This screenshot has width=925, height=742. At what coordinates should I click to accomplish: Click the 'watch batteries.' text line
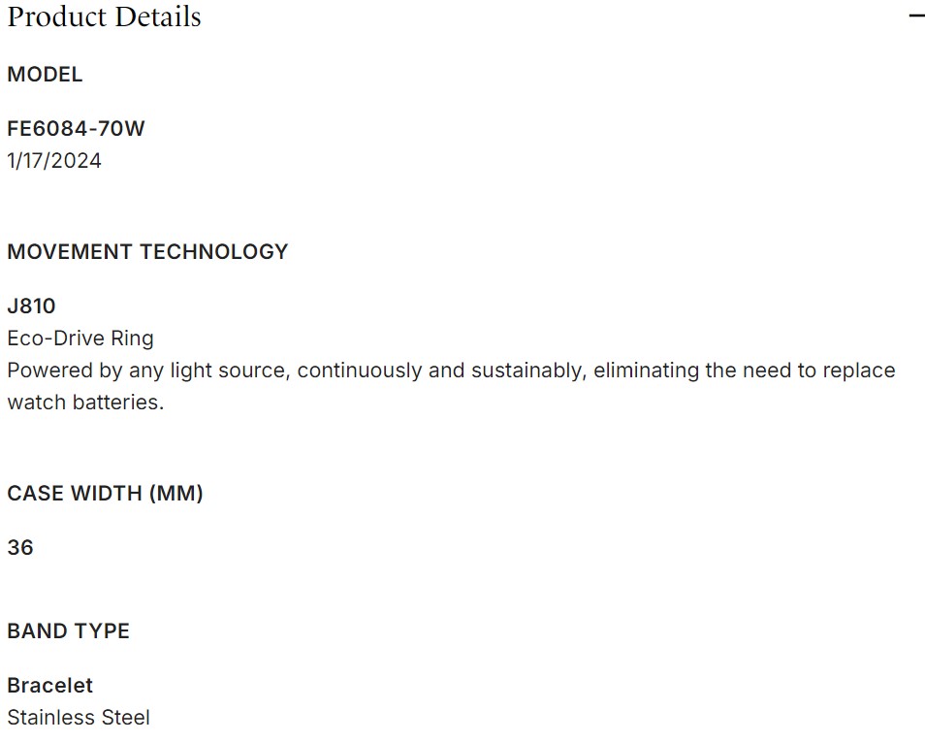click(x=85, y=403)
